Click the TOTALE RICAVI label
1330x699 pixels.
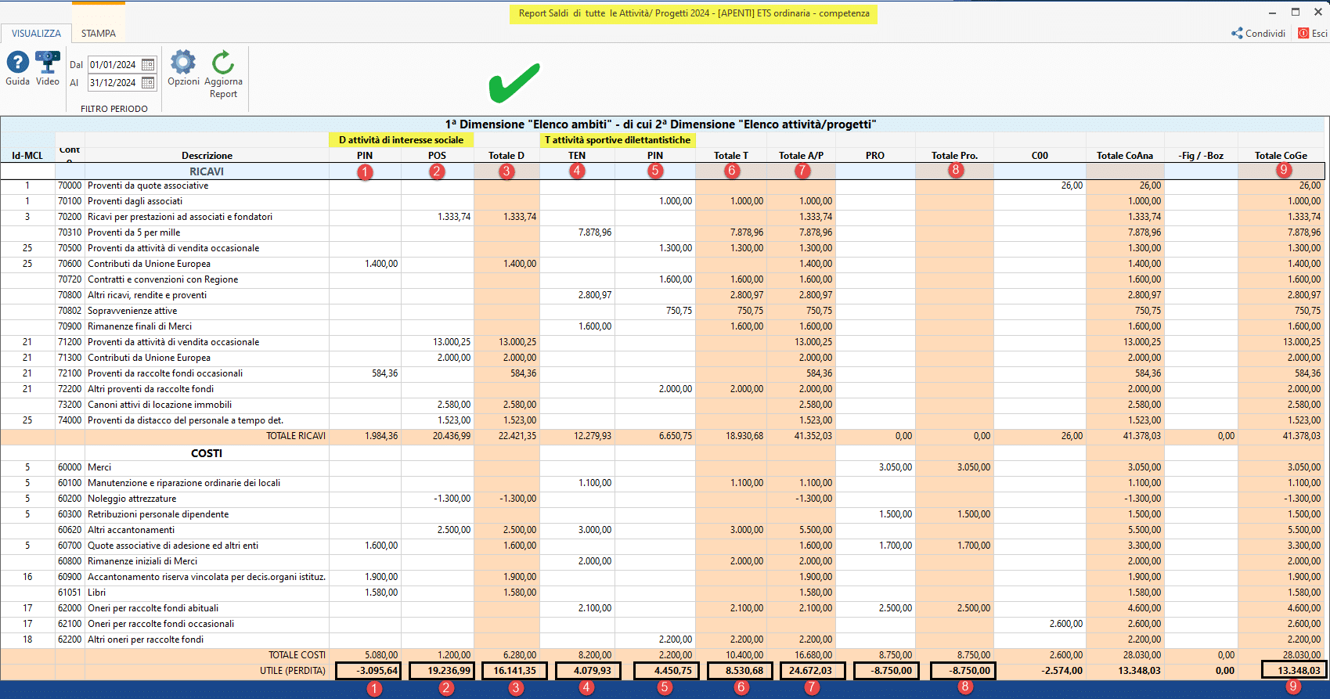[x=296, y=436]
